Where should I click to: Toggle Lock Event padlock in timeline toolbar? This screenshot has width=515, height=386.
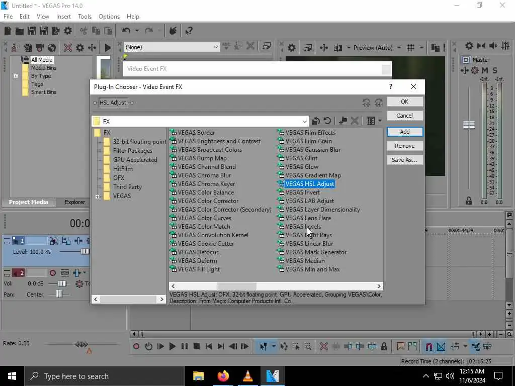[384, 347]
